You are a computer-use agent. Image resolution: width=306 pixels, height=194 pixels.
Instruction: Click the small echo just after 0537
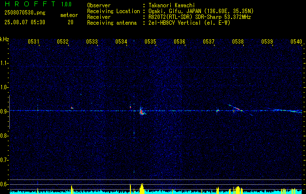click(217, 111)
